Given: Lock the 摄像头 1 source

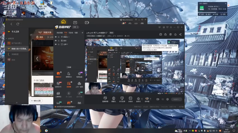Looking at the screenshot, I should (x=59, y=37).
